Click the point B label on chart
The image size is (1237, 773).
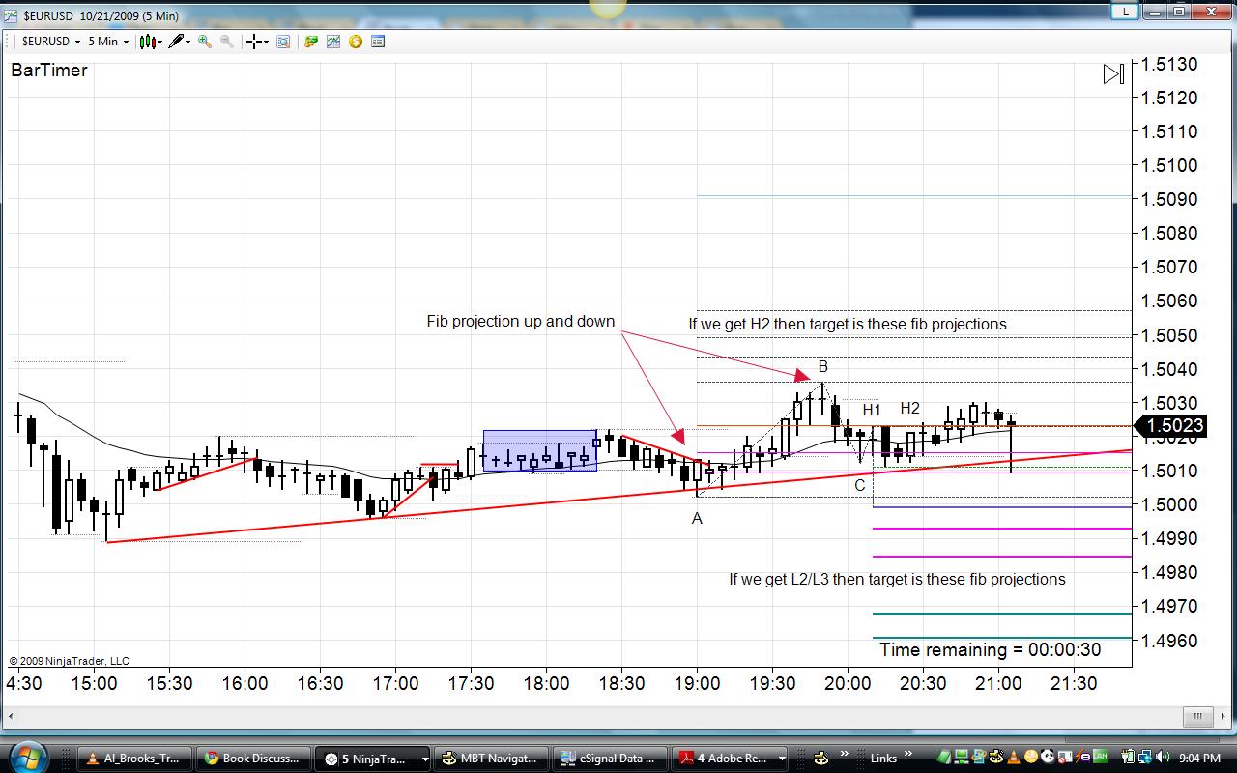823,366
